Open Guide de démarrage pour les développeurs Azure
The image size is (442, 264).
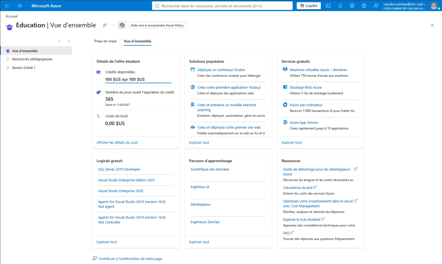click(316, 172)
